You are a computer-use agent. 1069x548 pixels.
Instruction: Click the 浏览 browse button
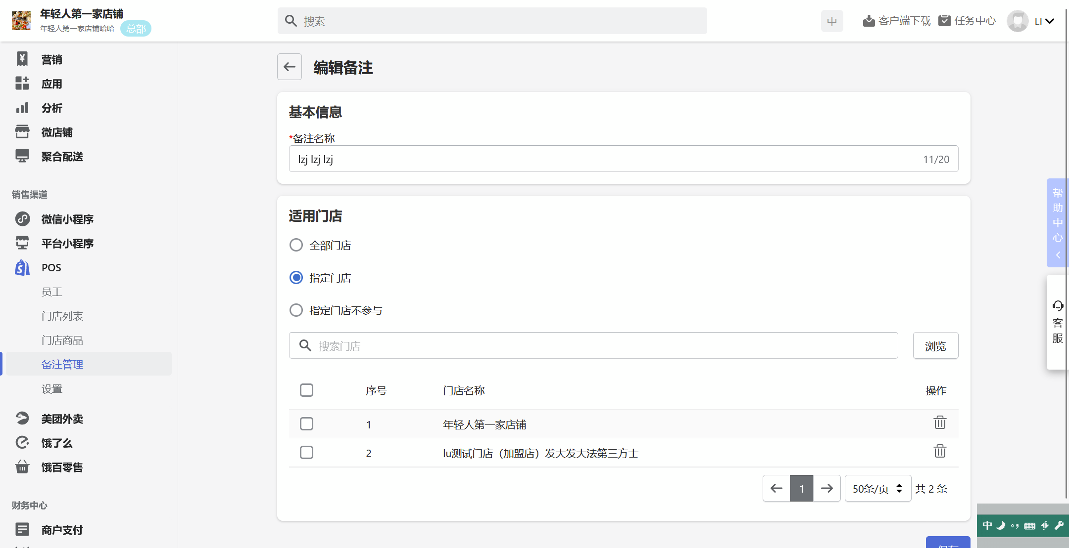pos(935,346)
